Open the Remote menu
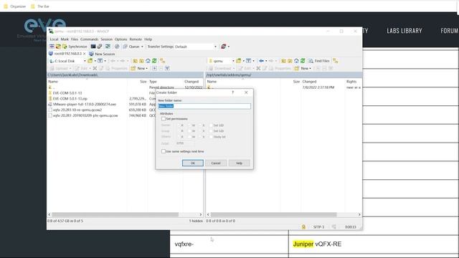The height and width of the screenshot is (258, 459). (136, 39)
